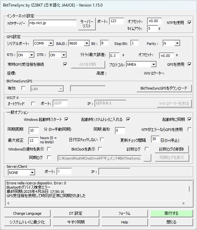
Task: Check the 日付はチェックしない box
Action: pyautogui.click(x=102, y=139)
